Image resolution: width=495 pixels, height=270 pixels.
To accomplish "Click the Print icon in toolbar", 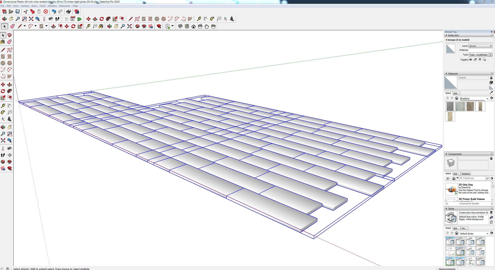I will [68, 12].
